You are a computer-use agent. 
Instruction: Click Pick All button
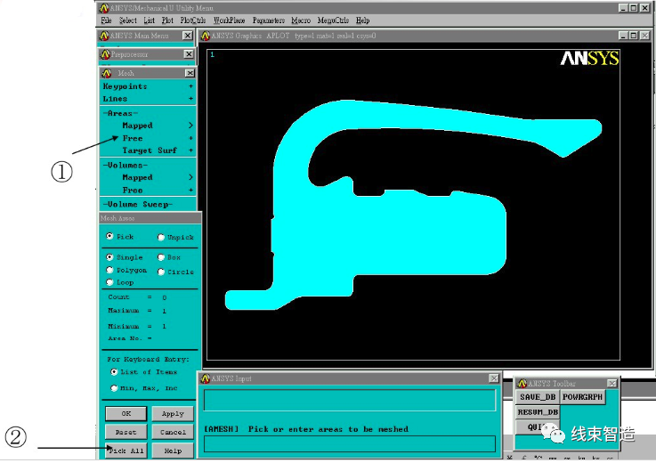pyautogui.click(x=126, y=451)
